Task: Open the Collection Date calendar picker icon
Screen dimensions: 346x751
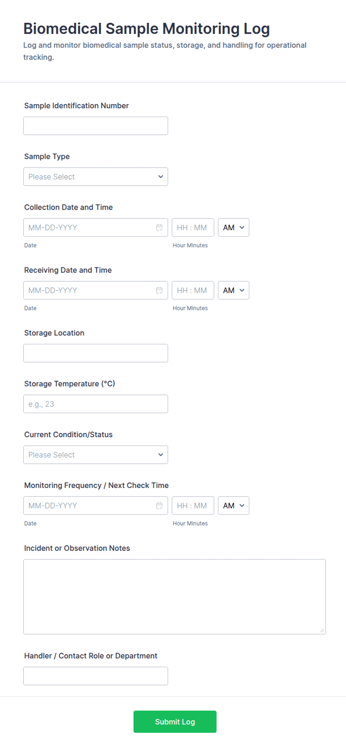Action: pos(159,228)
